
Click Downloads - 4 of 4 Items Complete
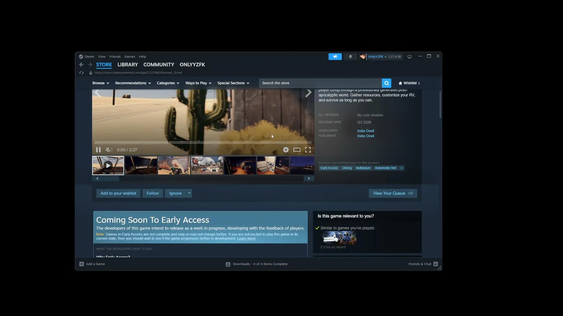[260, 264]
